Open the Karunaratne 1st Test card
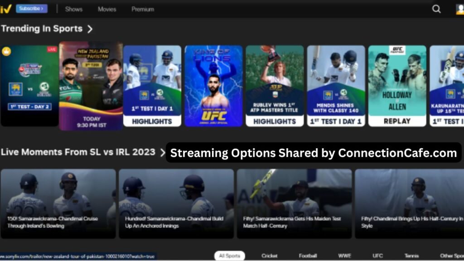The width and height of the screenshot is (464, 261). (x=447, y=86)
